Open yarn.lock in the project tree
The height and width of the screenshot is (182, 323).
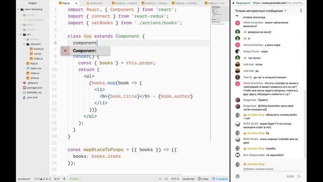tap(32, 98)
